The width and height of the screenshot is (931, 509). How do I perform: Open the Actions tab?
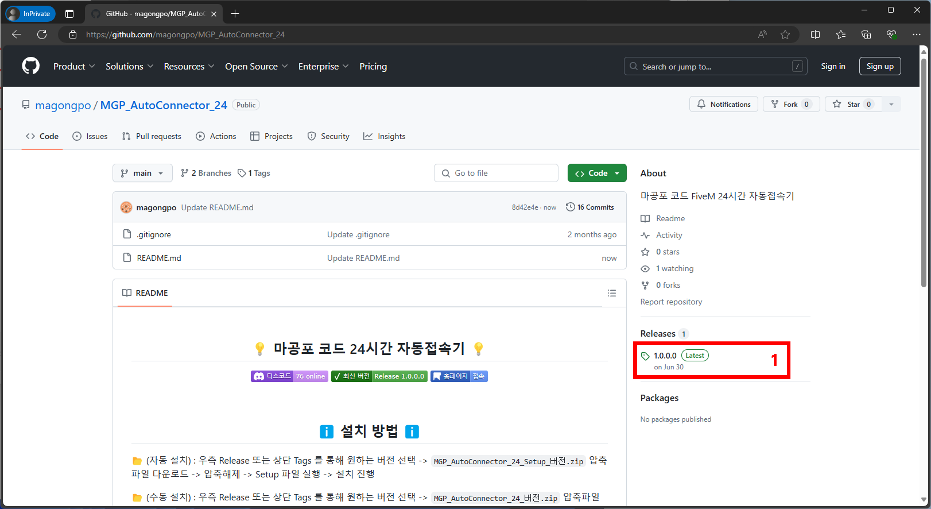click(216, 136)
